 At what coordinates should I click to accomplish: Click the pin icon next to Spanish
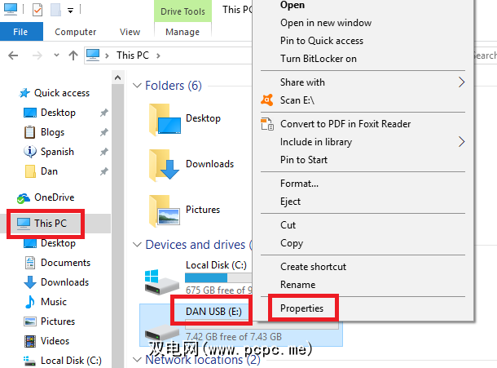104,152
